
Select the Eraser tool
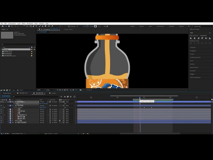tap(45, 26)
